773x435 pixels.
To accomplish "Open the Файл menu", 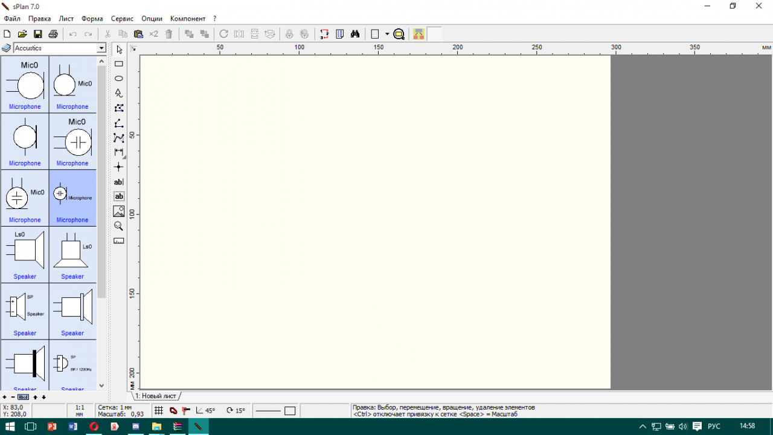I will coord(12,19).
